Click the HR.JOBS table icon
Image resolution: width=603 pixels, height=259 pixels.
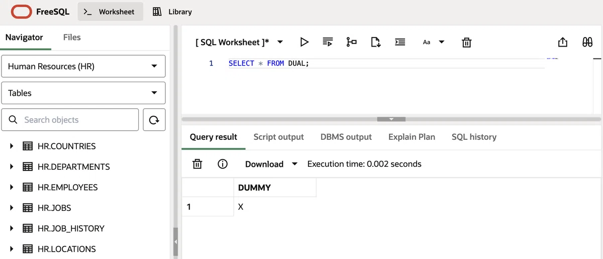coord(28,208)
